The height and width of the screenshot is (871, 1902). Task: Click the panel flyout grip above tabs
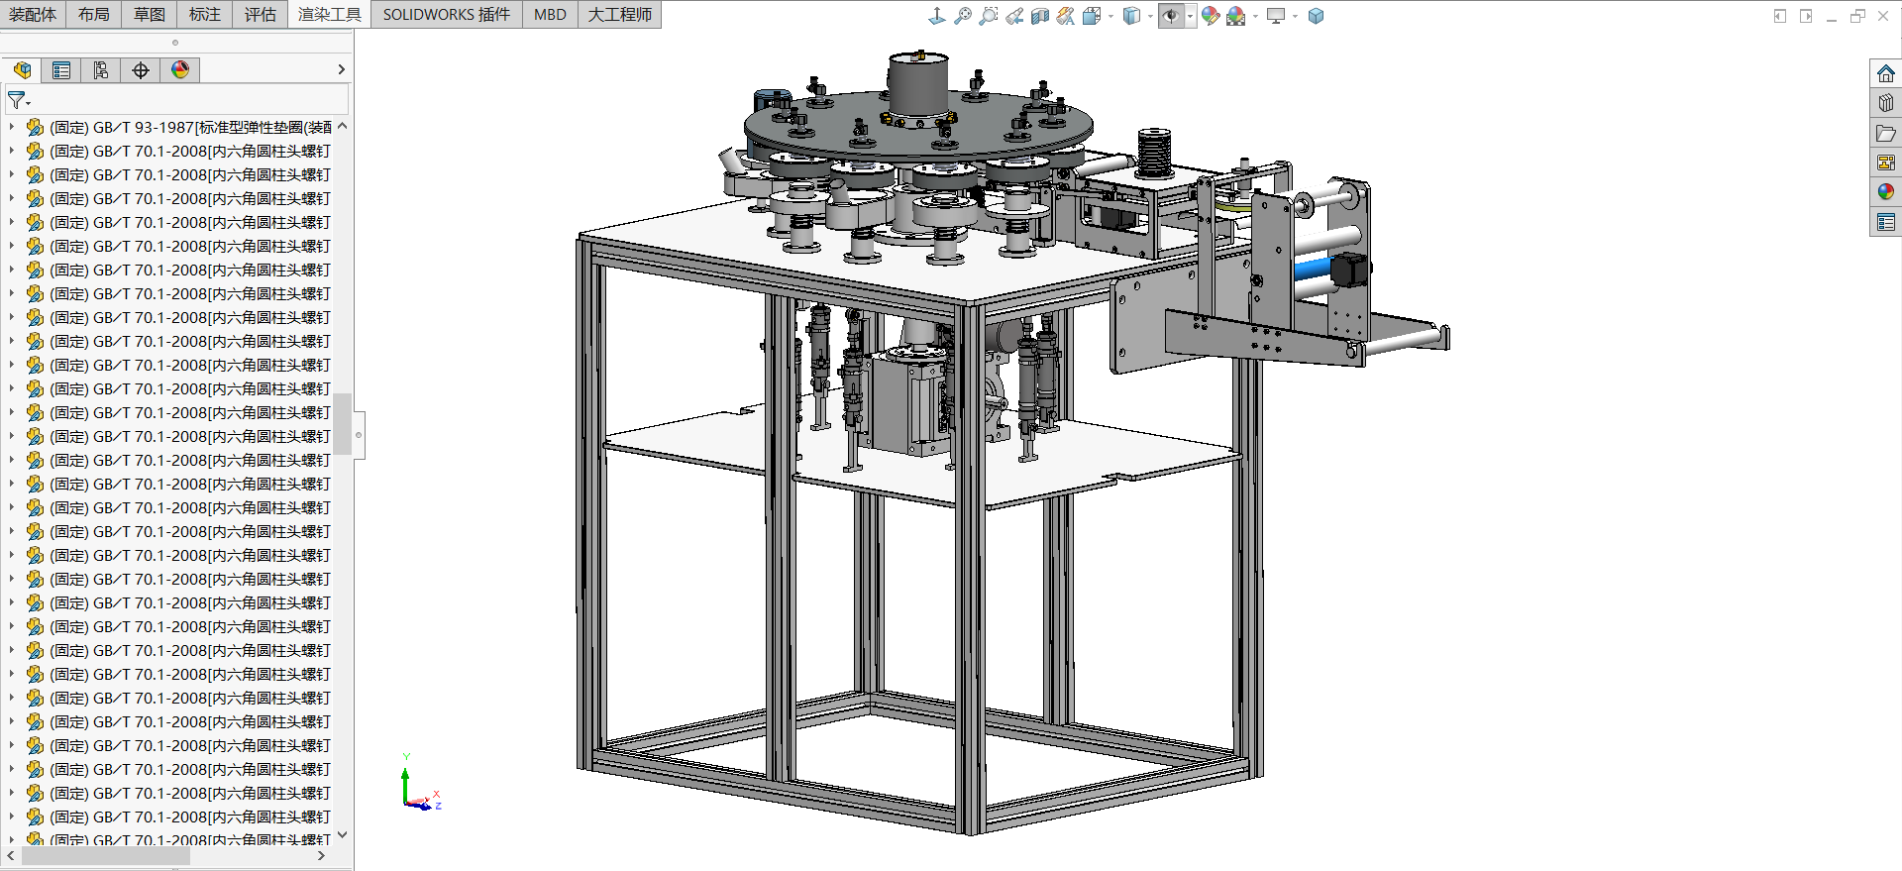(175, 43)
